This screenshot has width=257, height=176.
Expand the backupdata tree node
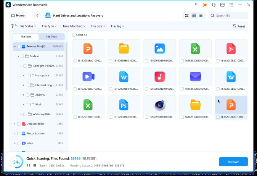pyautogui.click(x=24, y=76)
